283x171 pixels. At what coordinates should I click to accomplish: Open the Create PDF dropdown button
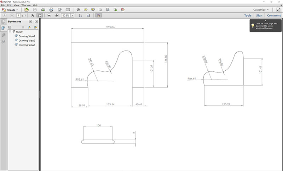click(x=10, y=10)
